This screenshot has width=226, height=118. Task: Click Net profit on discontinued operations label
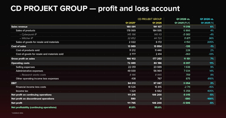tap(33, 99)
